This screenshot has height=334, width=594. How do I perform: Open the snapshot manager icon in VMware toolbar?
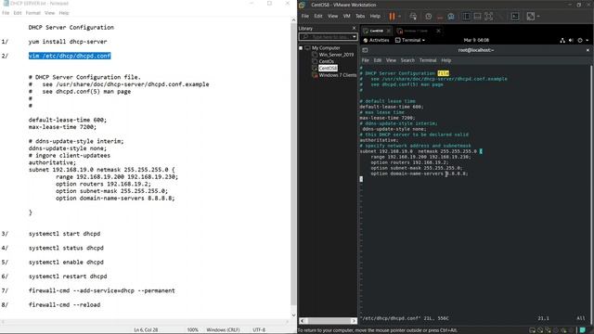[451, 17]
